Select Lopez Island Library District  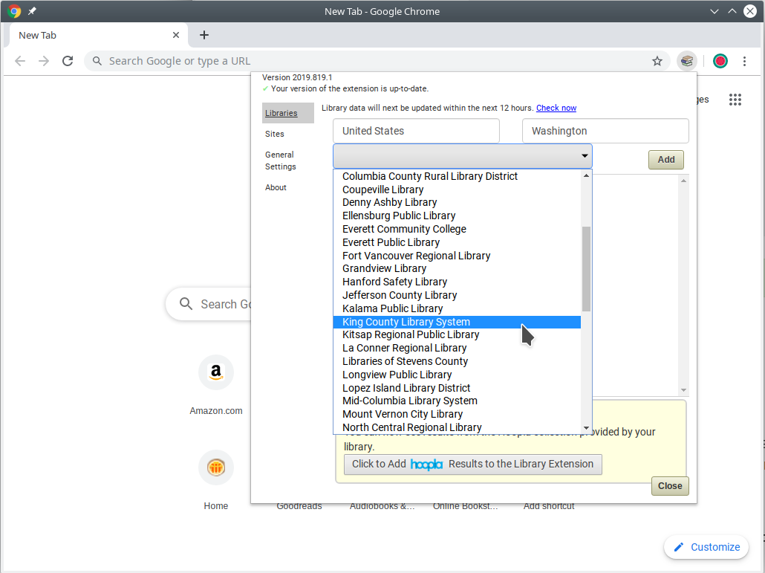pos(458,388)
